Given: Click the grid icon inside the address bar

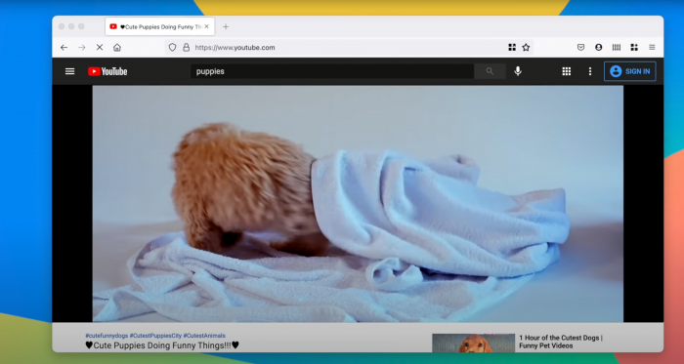Looking at the screenshot, I should tap(512, 48).
